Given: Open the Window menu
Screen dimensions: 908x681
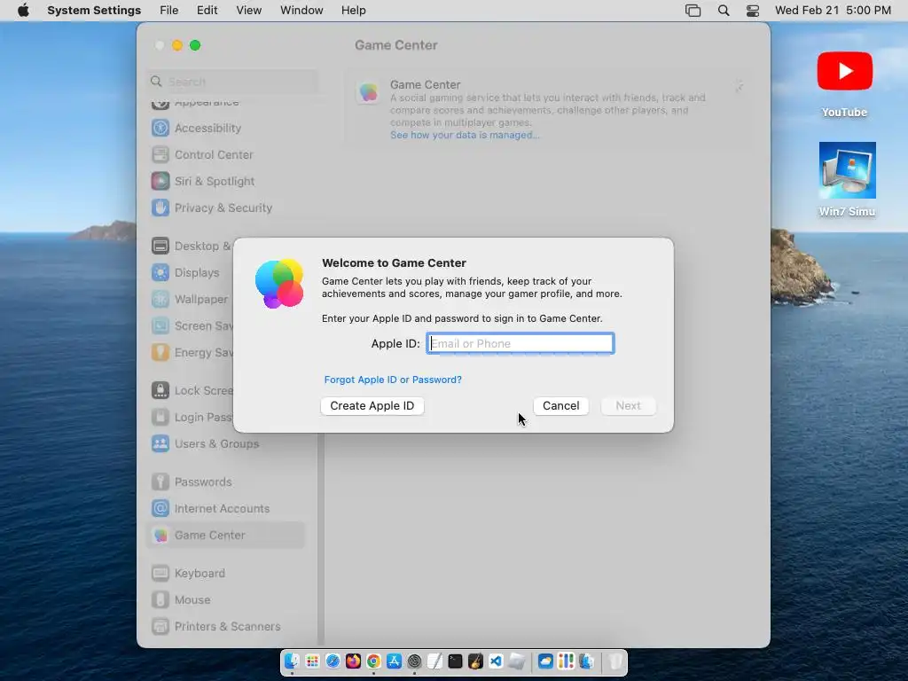Looking at the screenshot, I should 301,11.
